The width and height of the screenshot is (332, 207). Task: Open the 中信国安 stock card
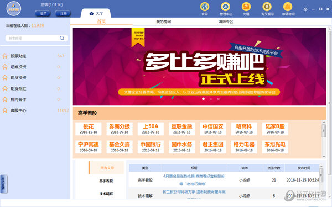tap(213, 129)
